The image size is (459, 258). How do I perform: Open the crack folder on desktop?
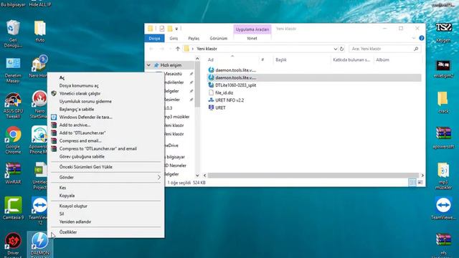[443, 102]
